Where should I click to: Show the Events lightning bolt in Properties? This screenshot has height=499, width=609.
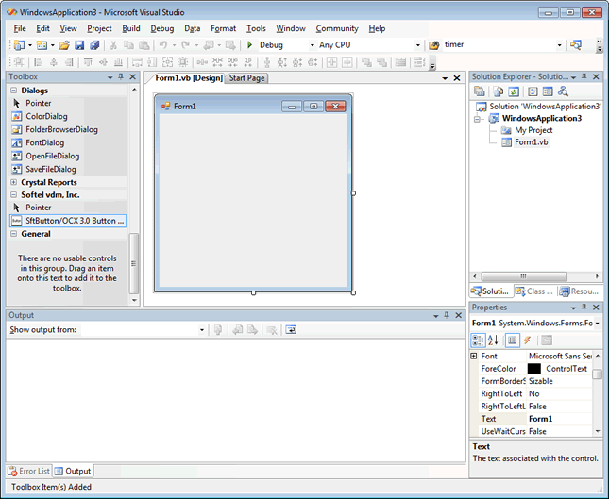pyautogui.click(x=527, y=340)
